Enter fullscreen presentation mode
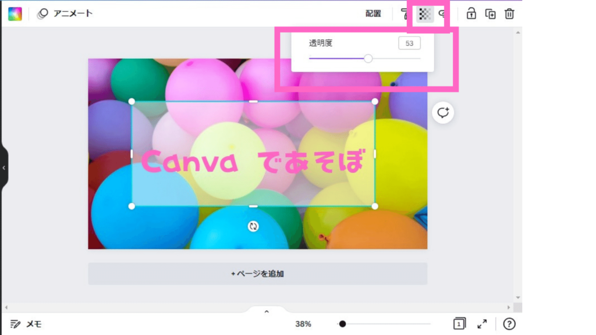Image resolution: width=596 pixels, height=335 pixels. coord(482,324)
